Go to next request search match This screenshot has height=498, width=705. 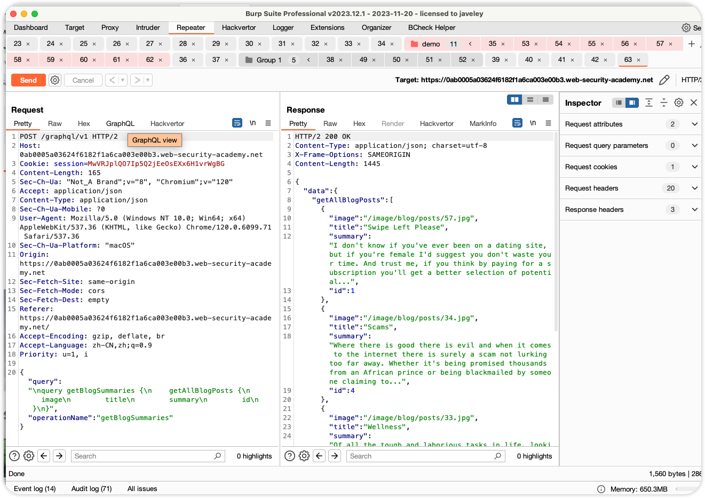(x=59, y=456)
